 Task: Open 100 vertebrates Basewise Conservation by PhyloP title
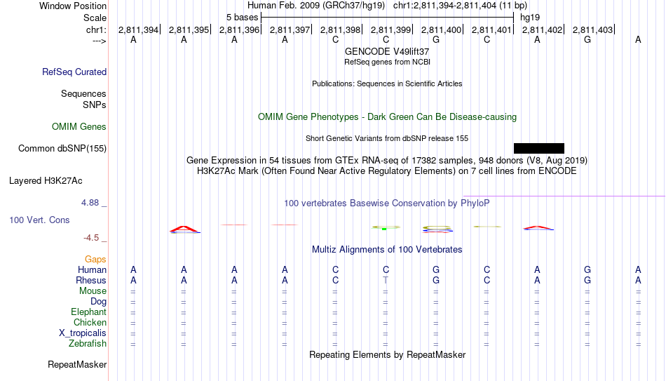pyautogui.click(x=387, y=203)
